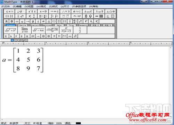Switch to the Geometry tab
The image size is (174, 125).
coord(84,25)
